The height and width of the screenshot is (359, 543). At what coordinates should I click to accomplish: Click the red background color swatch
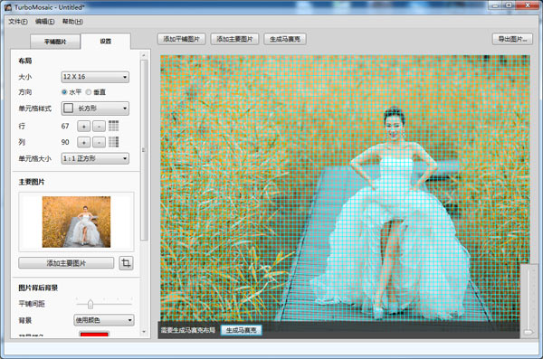tap(94, 334)
